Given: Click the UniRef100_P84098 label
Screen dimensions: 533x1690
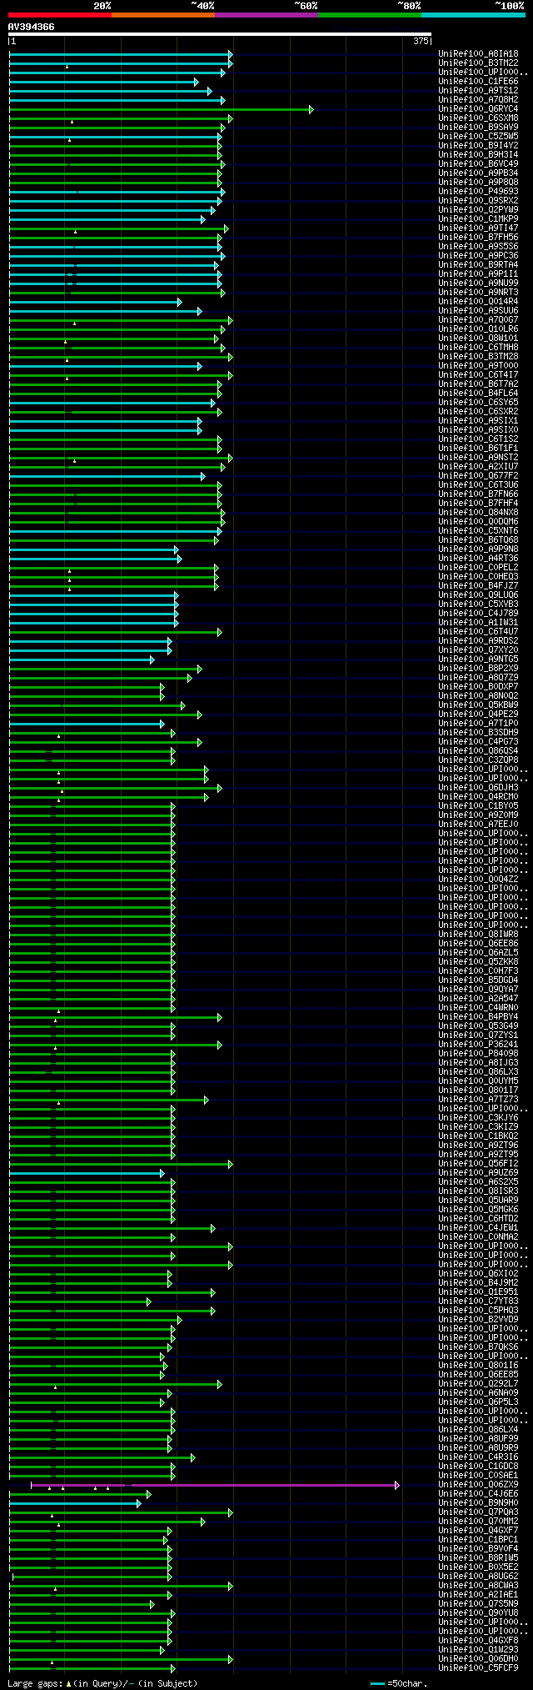Looking at the screenshot, I should coord(478,1054).
